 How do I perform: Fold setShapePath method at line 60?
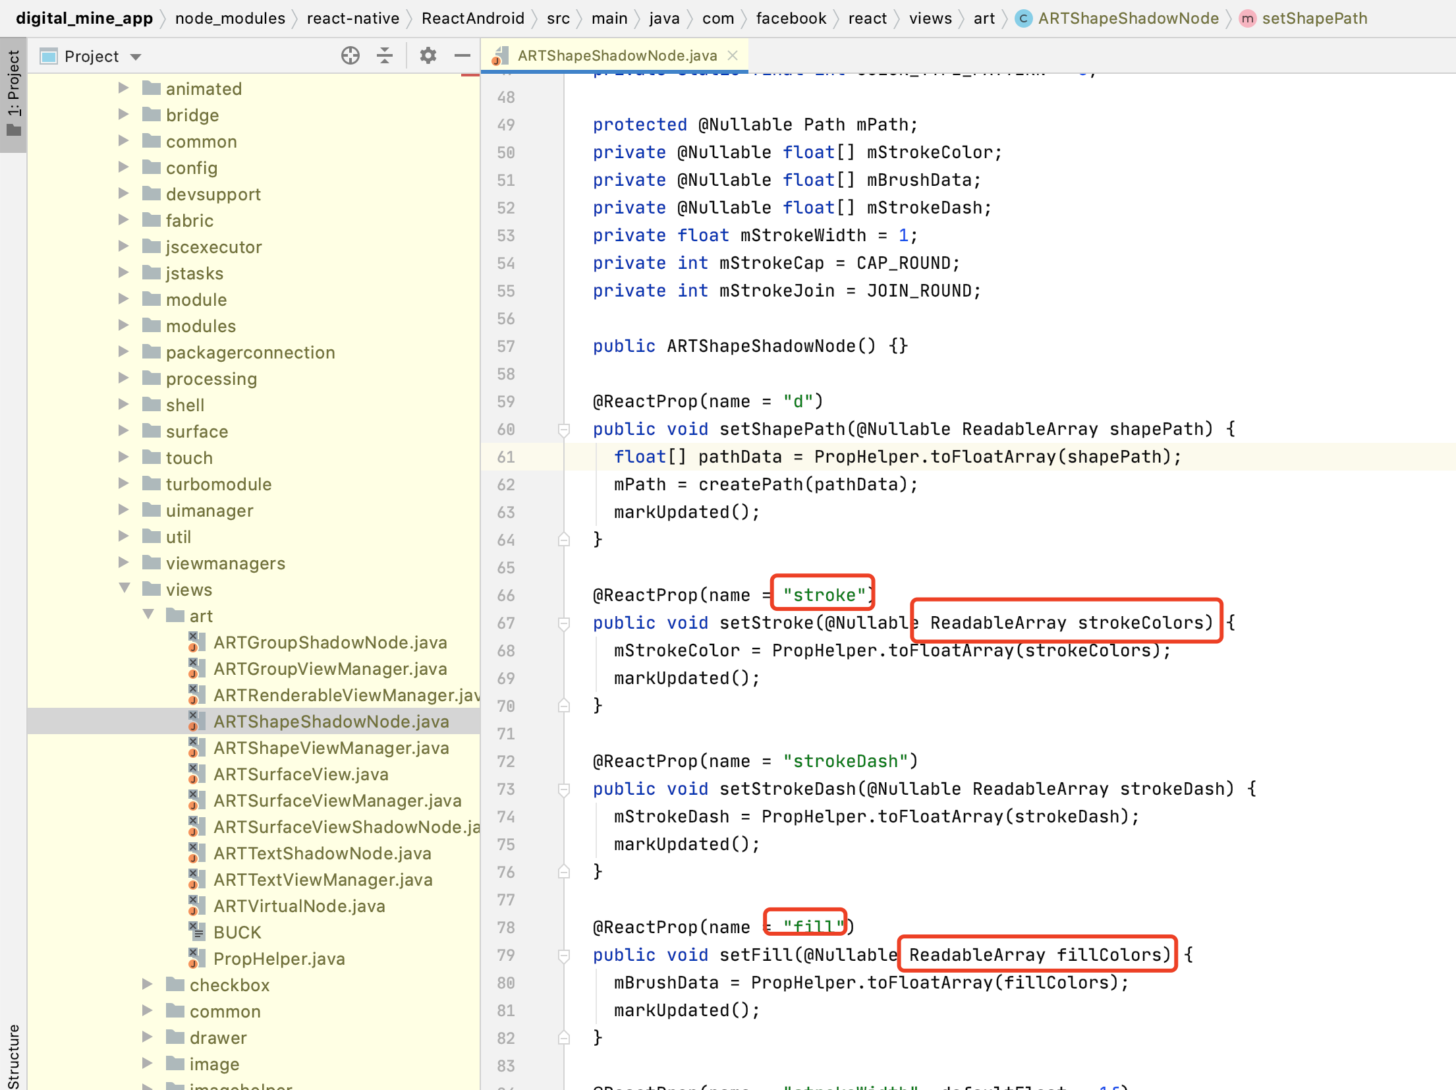pyautogui.click(x=564, y=430)
